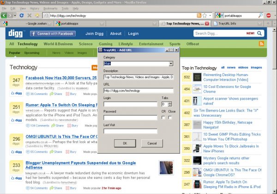The height and width of the screenshot is (194, 277).
Task: Click the orange RSS icon on Digg category bar
Action: pyautogui.click(x=261, y=44)
